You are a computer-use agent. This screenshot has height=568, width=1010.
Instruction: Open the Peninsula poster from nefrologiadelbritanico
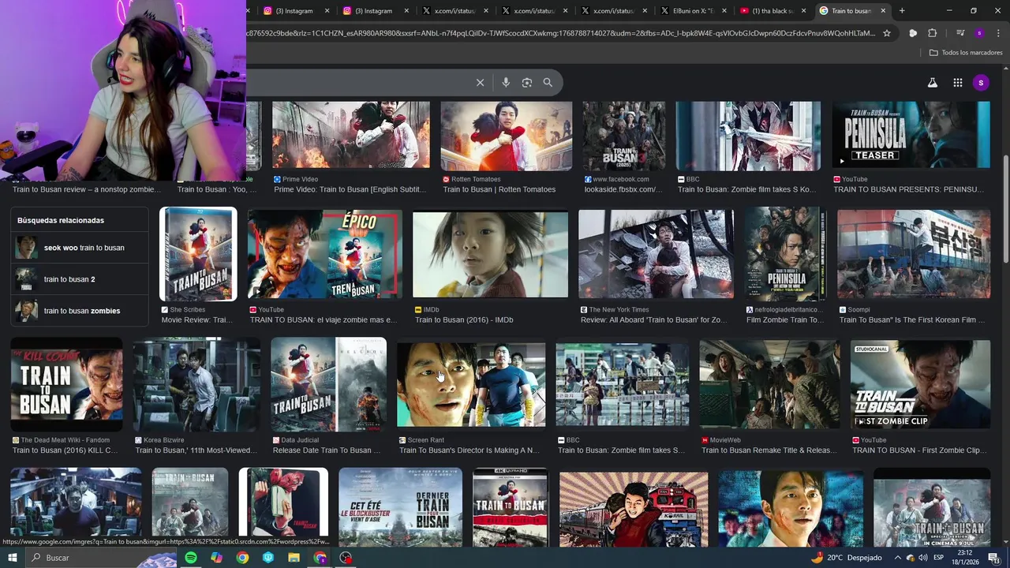coord(785,254)
